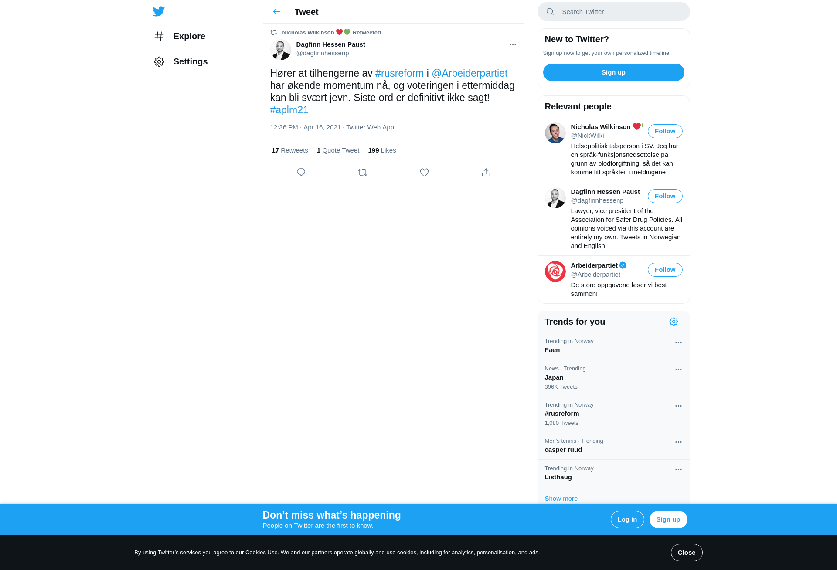Viewport: 837px width, 570px height.
Task: Click the #rusreform hashtag in the tweet
Action: [x=399, y=73]
